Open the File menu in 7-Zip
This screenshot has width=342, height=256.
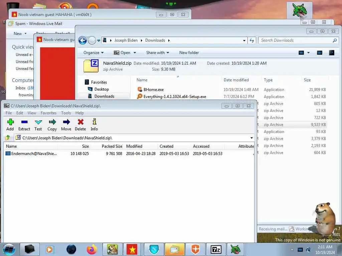[8, 113]
